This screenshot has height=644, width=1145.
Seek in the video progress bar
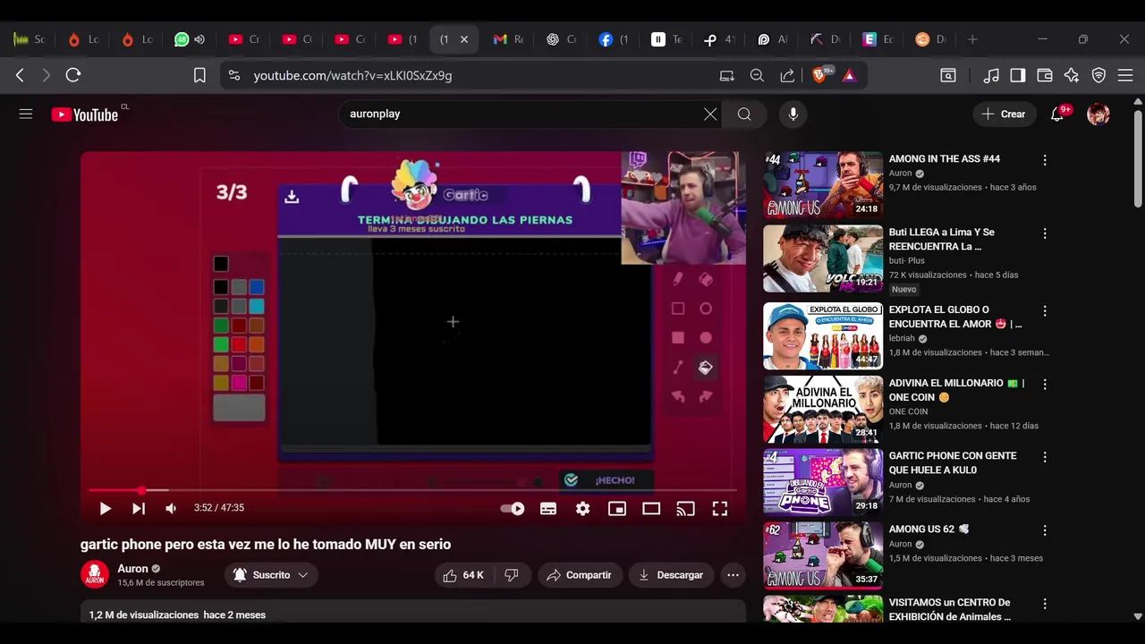coord(411,490)
